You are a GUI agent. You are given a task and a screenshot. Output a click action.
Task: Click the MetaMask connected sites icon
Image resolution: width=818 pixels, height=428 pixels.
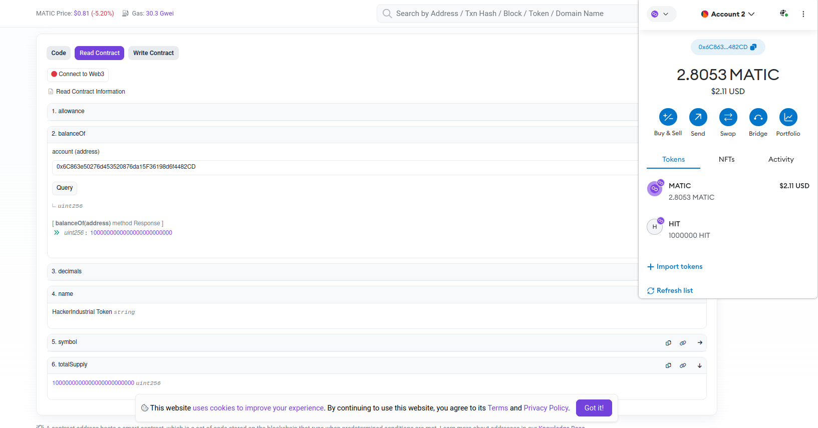(x=784, y=14)
